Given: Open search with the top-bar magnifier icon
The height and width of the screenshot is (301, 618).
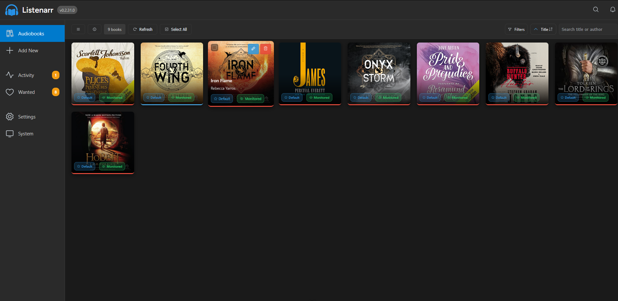Looking at the screenshot, I should [x=596, y=10].
